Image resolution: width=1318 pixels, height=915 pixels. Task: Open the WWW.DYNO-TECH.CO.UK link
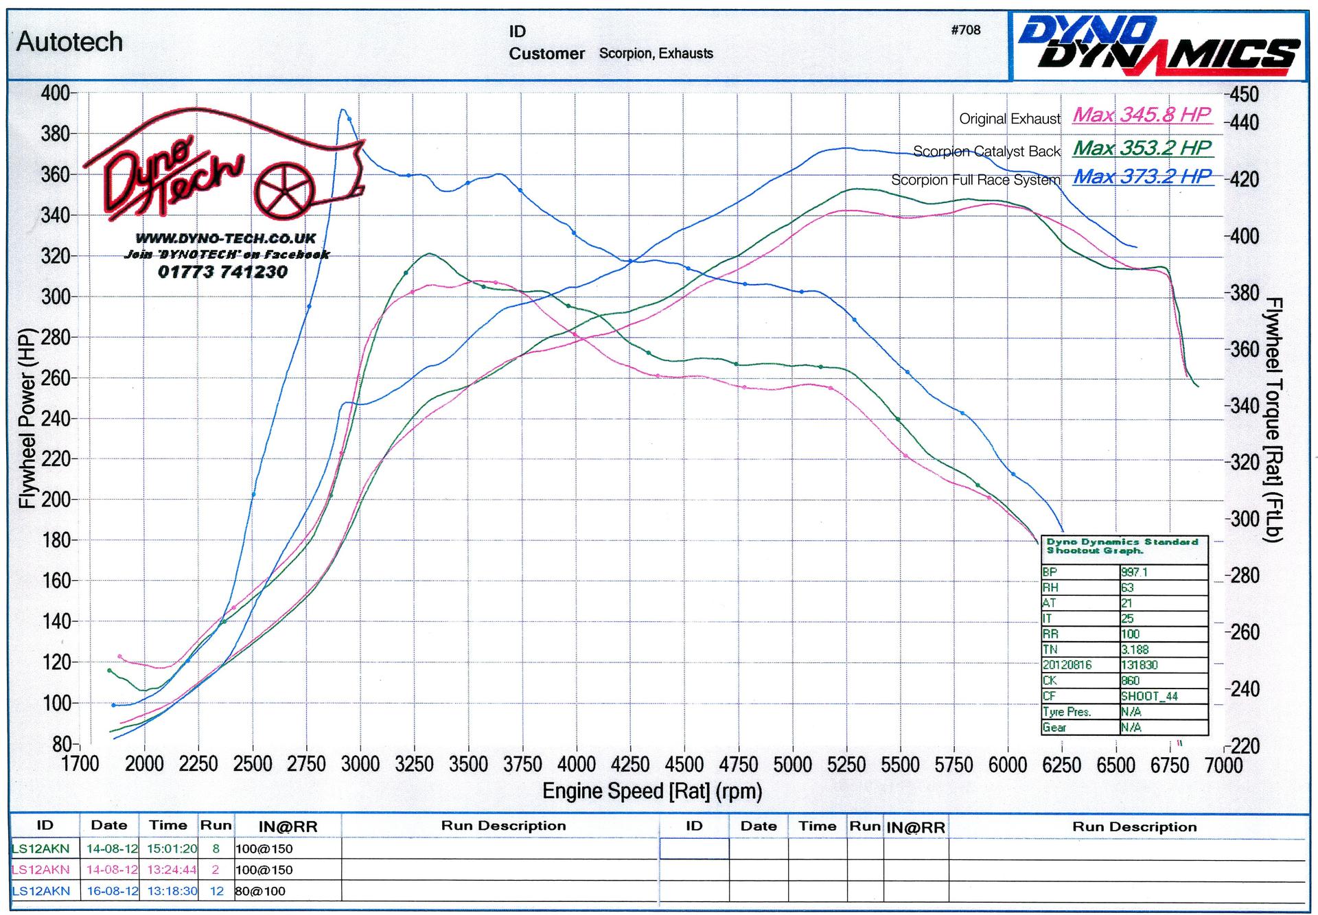226,239
